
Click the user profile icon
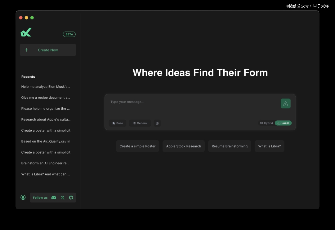23,197
